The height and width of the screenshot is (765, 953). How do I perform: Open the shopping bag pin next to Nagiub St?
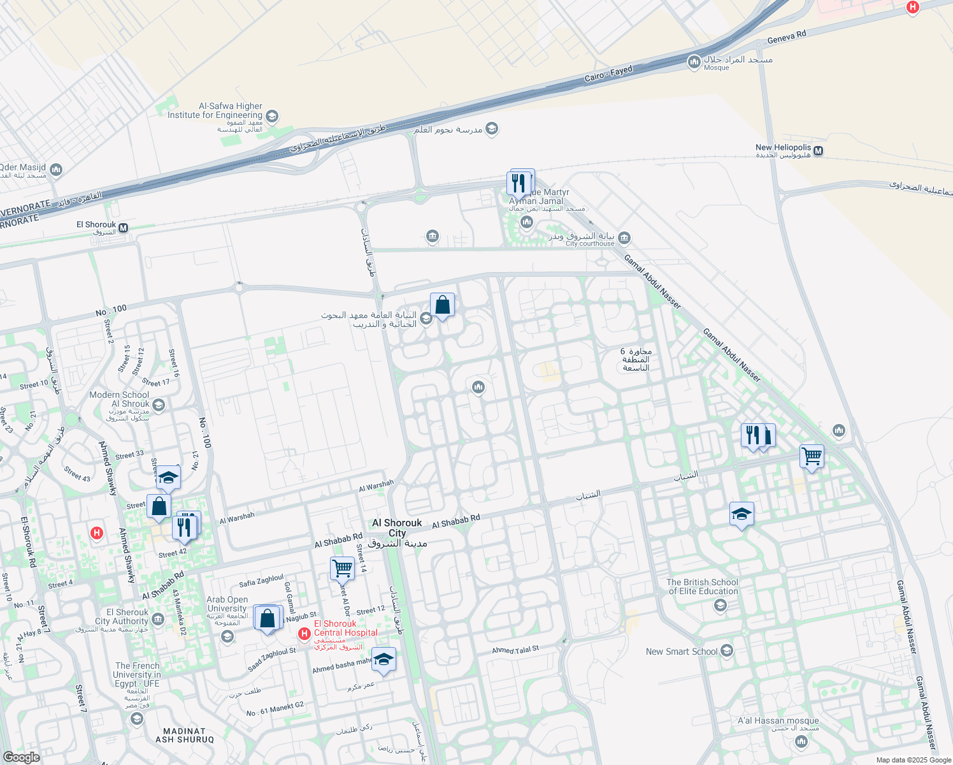[268, 618]
